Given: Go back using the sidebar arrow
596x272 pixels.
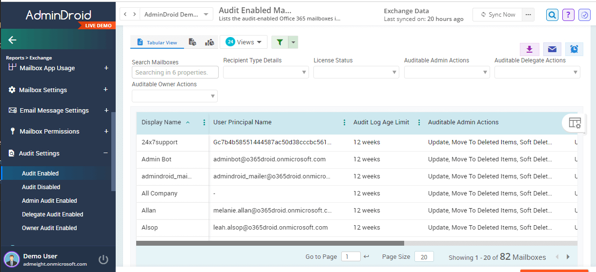Looking at the screenshot, I should pyautogui.click(x=13, y=40).
